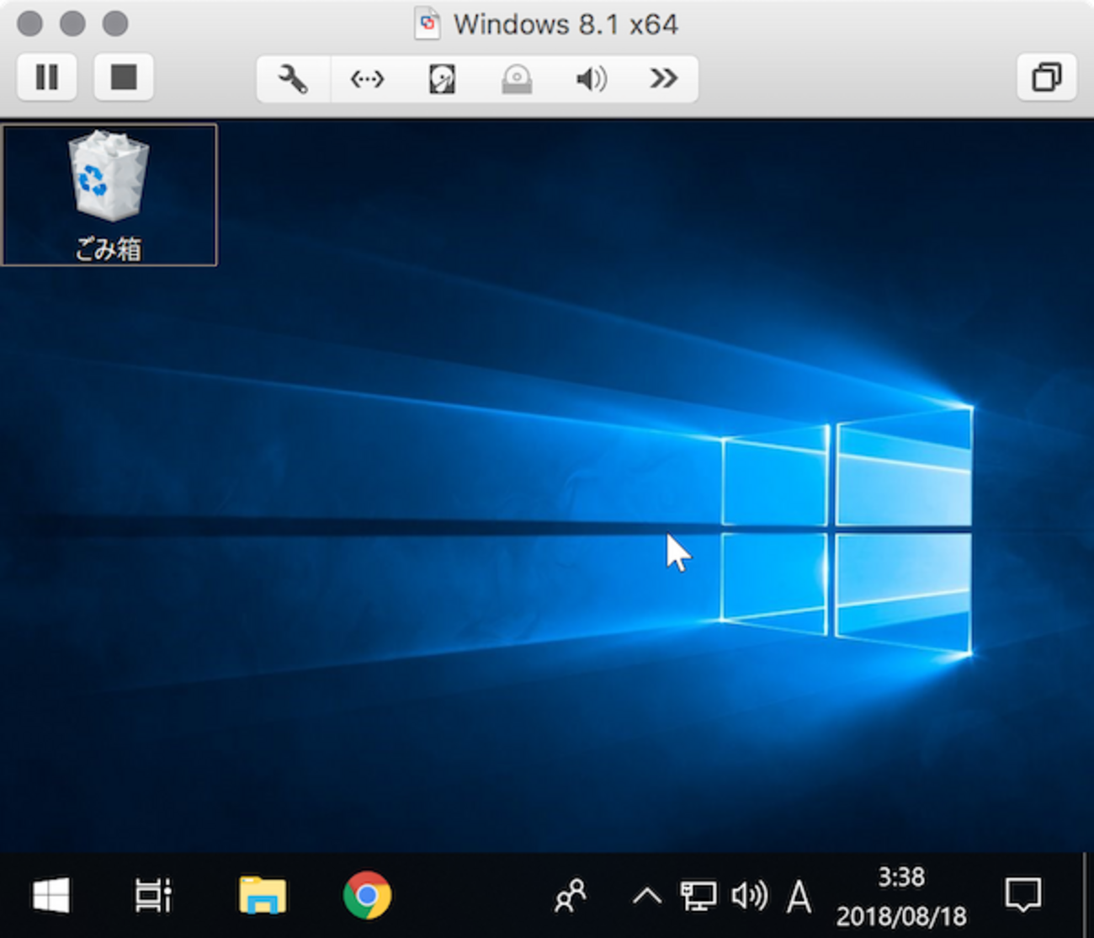The image size is (1094, 938).
Task: Stop the virtual machine with the square button
Action: point(124,77)
